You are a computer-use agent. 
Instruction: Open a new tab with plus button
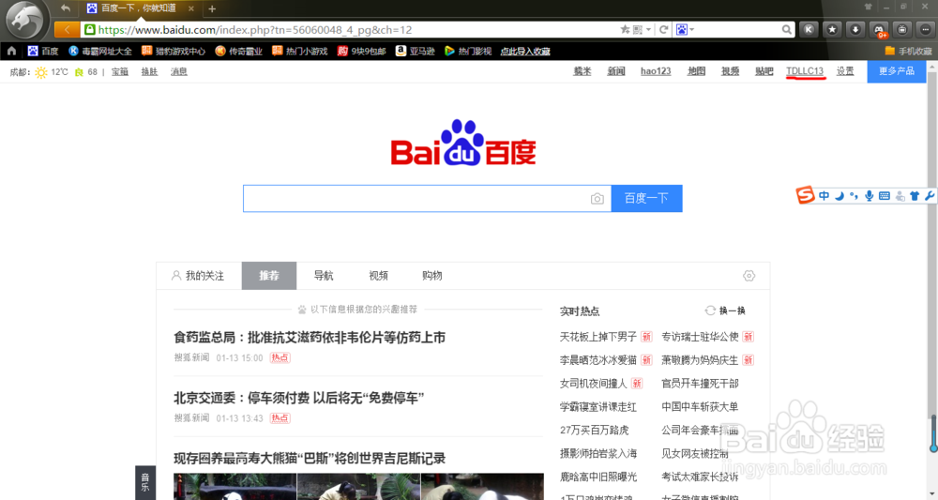212,8
